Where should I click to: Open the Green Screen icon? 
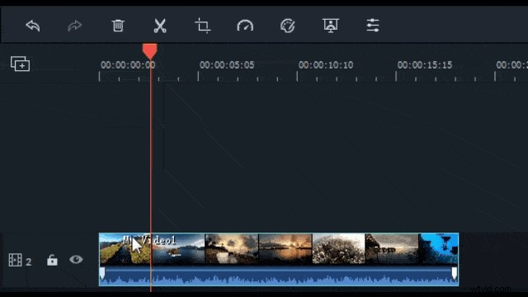tap(330, 26)
